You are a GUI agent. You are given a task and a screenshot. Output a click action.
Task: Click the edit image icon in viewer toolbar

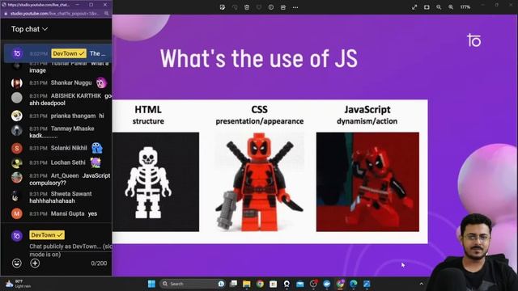coord(223,7)
